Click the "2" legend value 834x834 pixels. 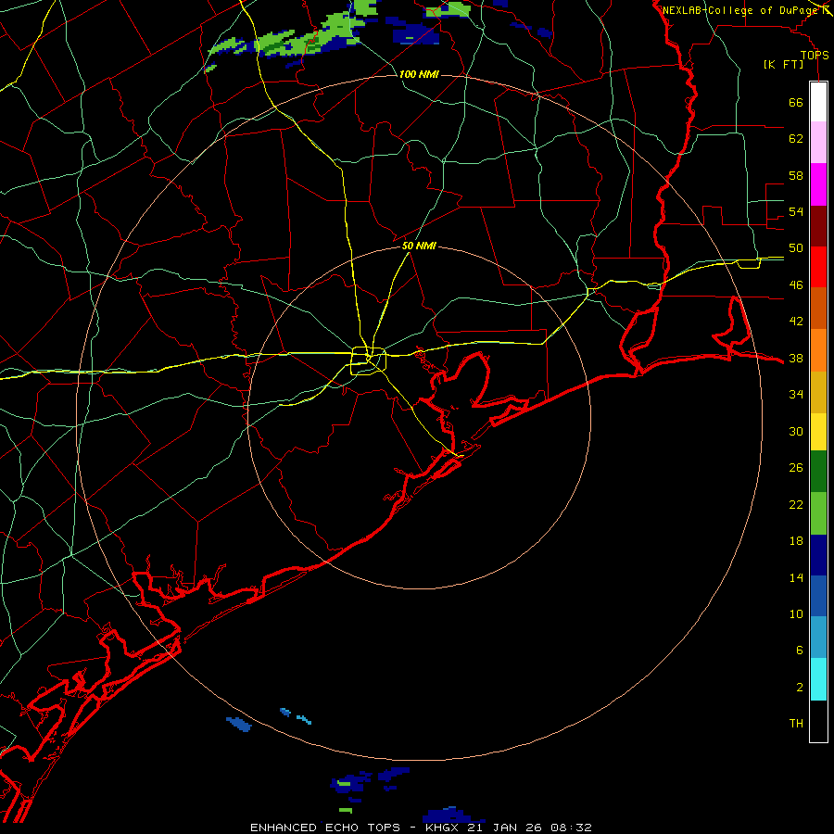(x=799, y=688)
